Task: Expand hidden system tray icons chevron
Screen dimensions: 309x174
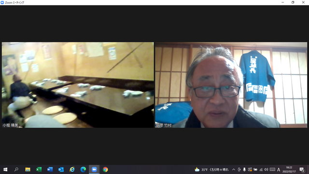Action: pos(234,170)
